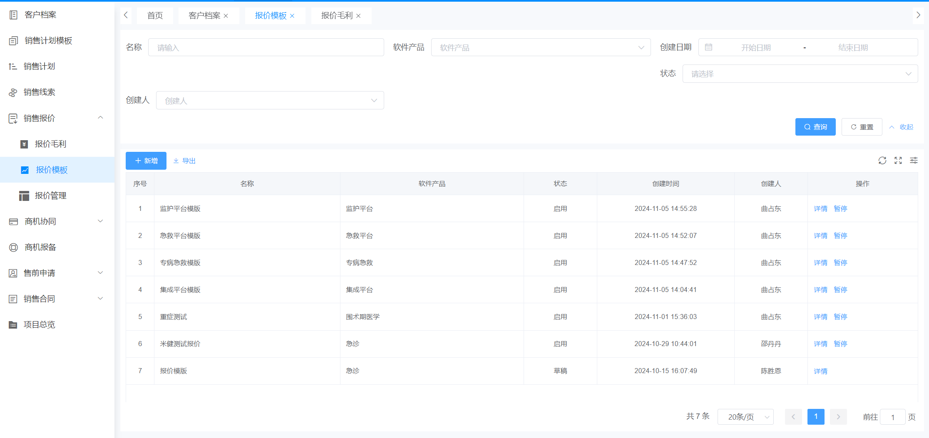
Task: Open the 软件产品 dropdown filter
Action: [541, 47]
